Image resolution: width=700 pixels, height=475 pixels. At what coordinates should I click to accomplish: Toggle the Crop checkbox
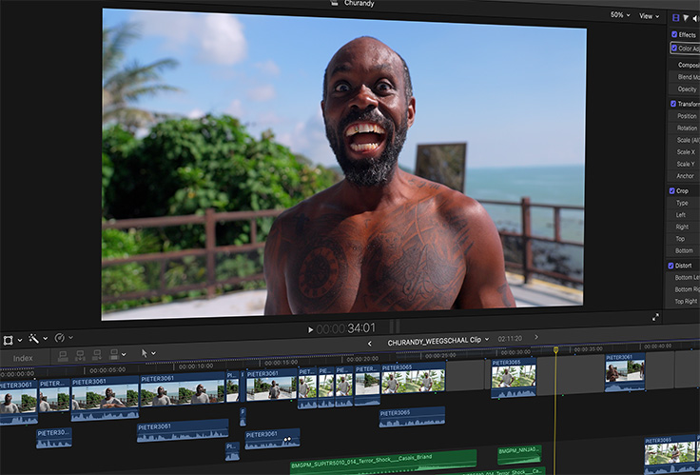tap(671, 190)
